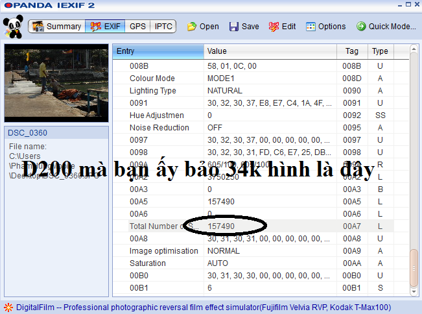The height and width of the screenshot is (314, 422).
Task: Open a file with Open button
Action: click(x=203, y=27)
